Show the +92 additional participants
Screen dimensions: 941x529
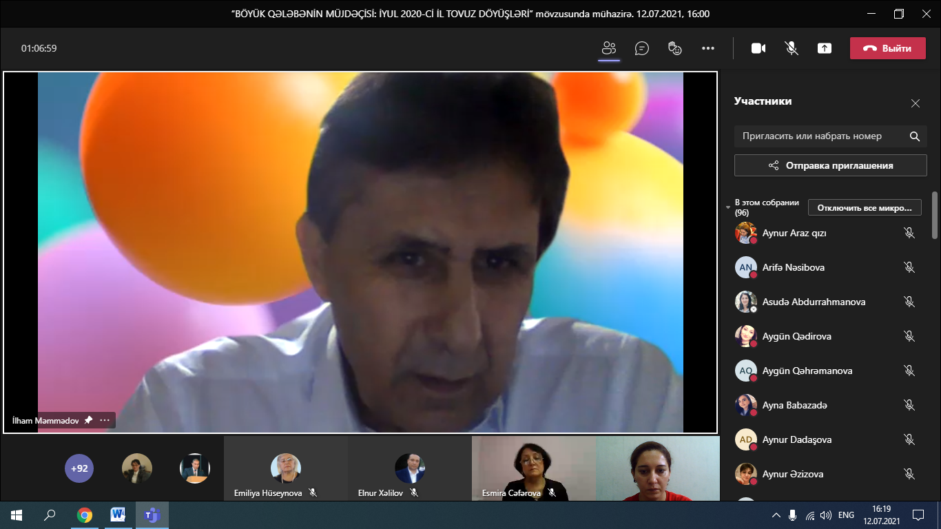pos(79,468)
